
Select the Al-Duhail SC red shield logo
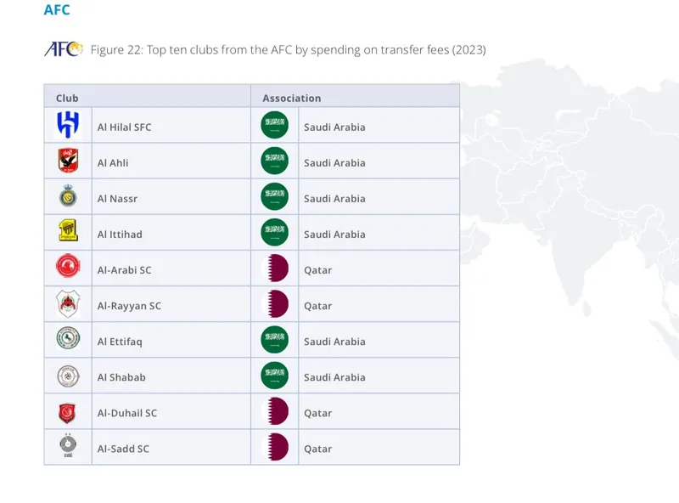pos(68,413)
